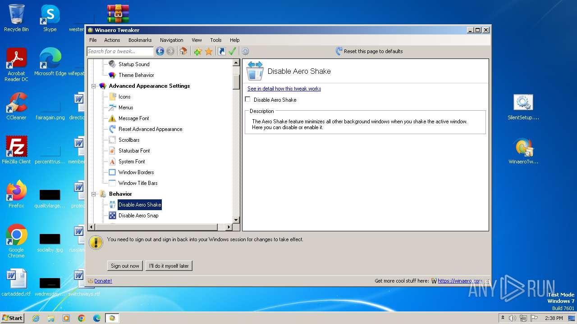Open the View menu
Screen dimensions: 577x324
tap(197, 40)
